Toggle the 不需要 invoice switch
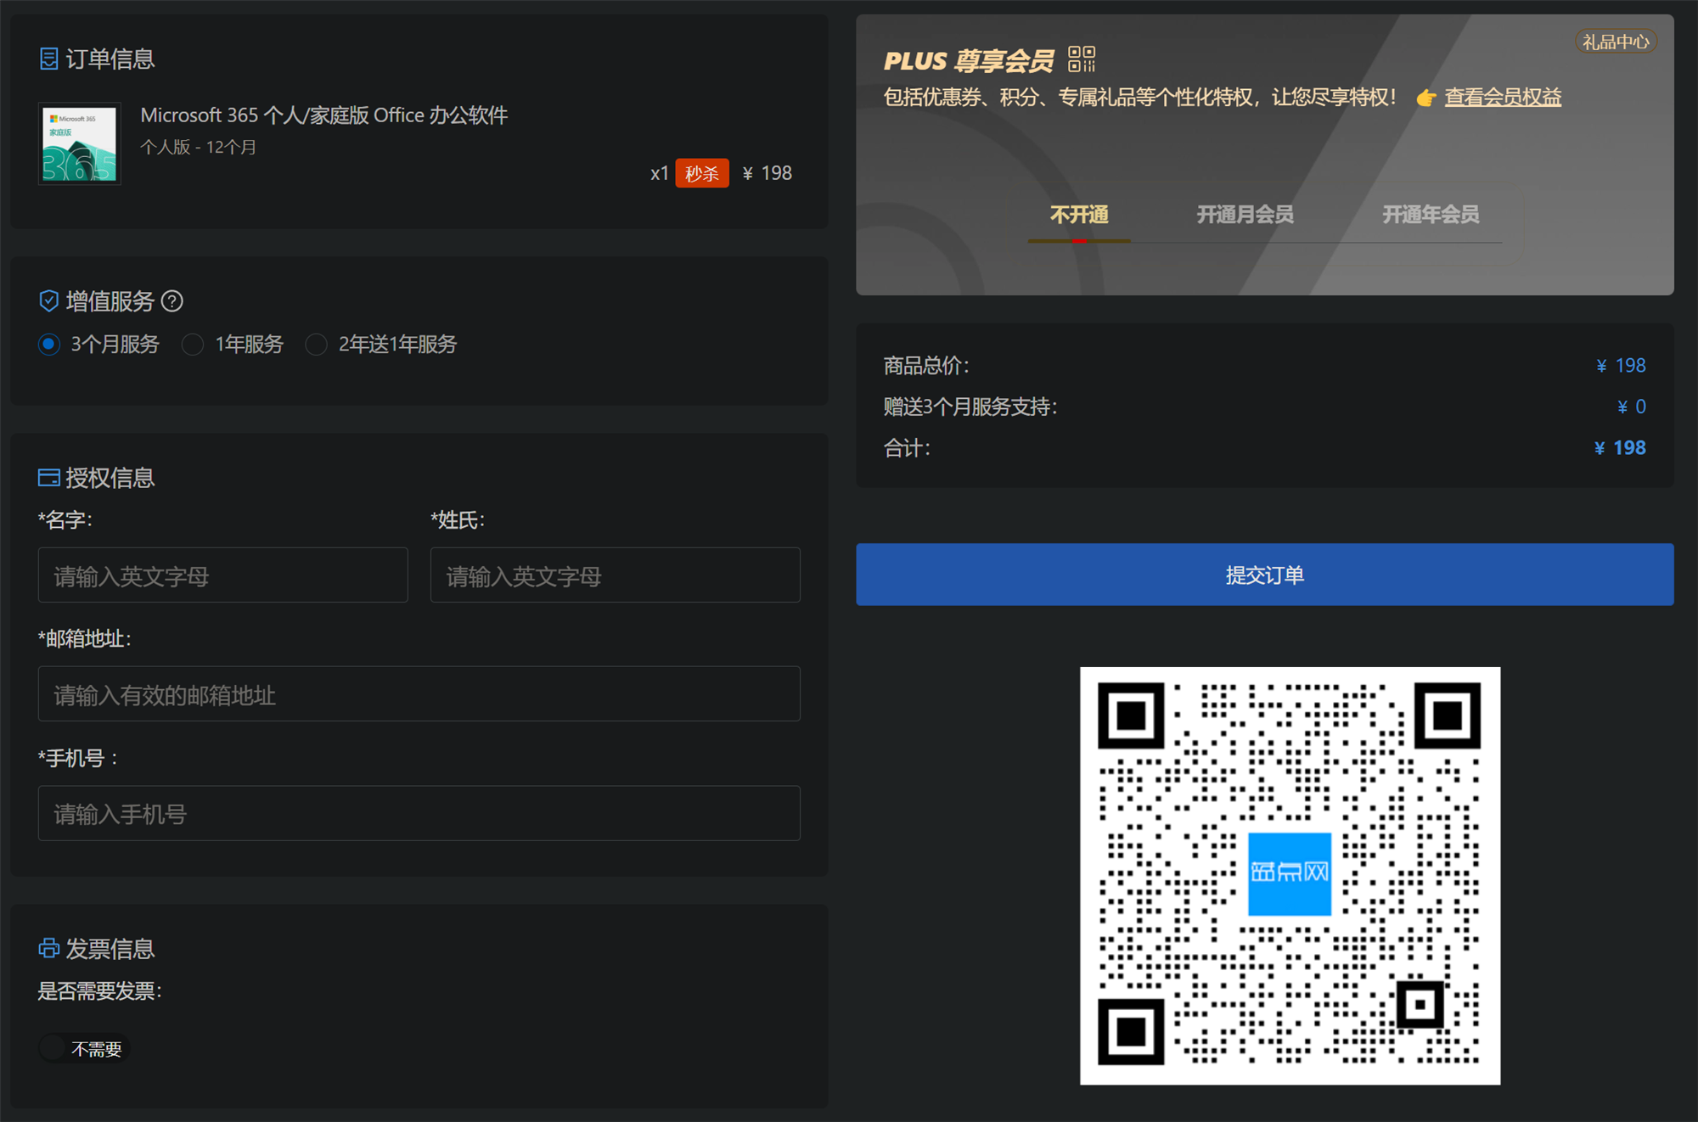This screenshot has width=1698, height=1122. [83, 1049]
